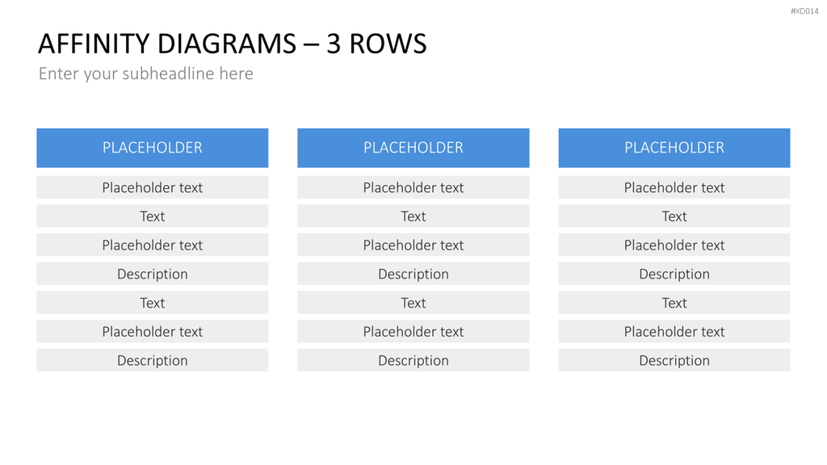Click the first 'Description' box in left column
Image resolution: width=827 pixels, height=465 pixels.
point(153,274)
